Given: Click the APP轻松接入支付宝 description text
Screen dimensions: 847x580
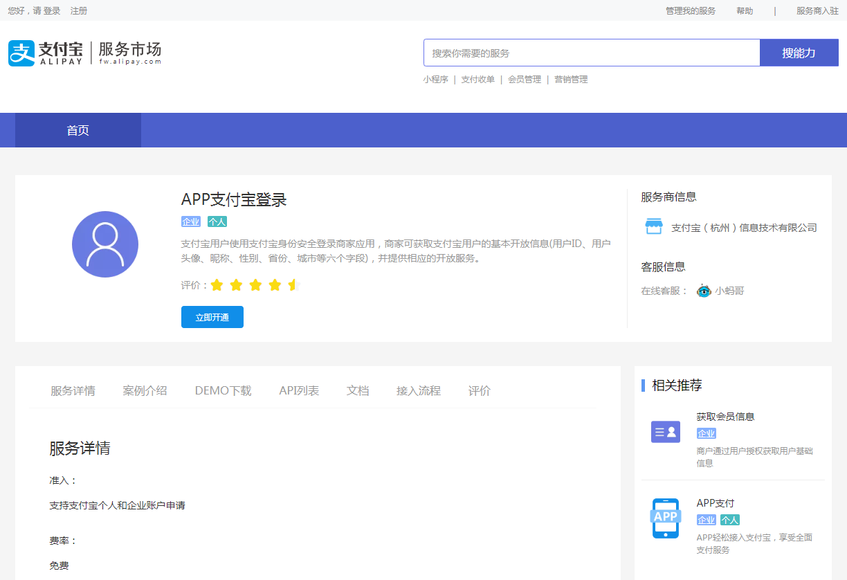Looking at the screenshot, I should [x=754, y=543].
